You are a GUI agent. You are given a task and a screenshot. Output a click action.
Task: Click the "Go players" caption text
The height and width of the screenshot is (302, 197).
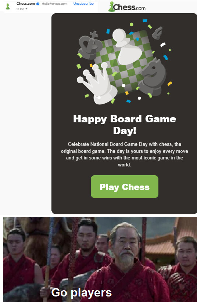[x=81, y=292]
